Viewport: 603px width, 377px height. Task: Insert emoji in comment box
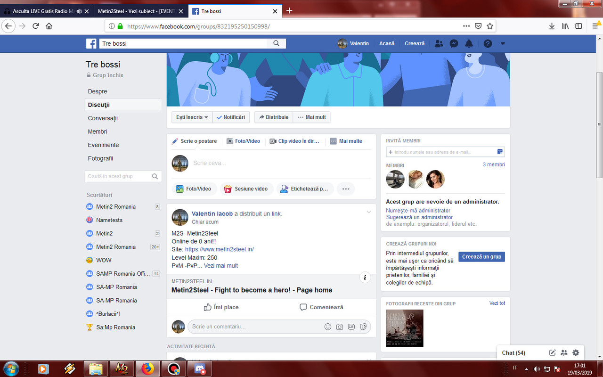[328, 327]
